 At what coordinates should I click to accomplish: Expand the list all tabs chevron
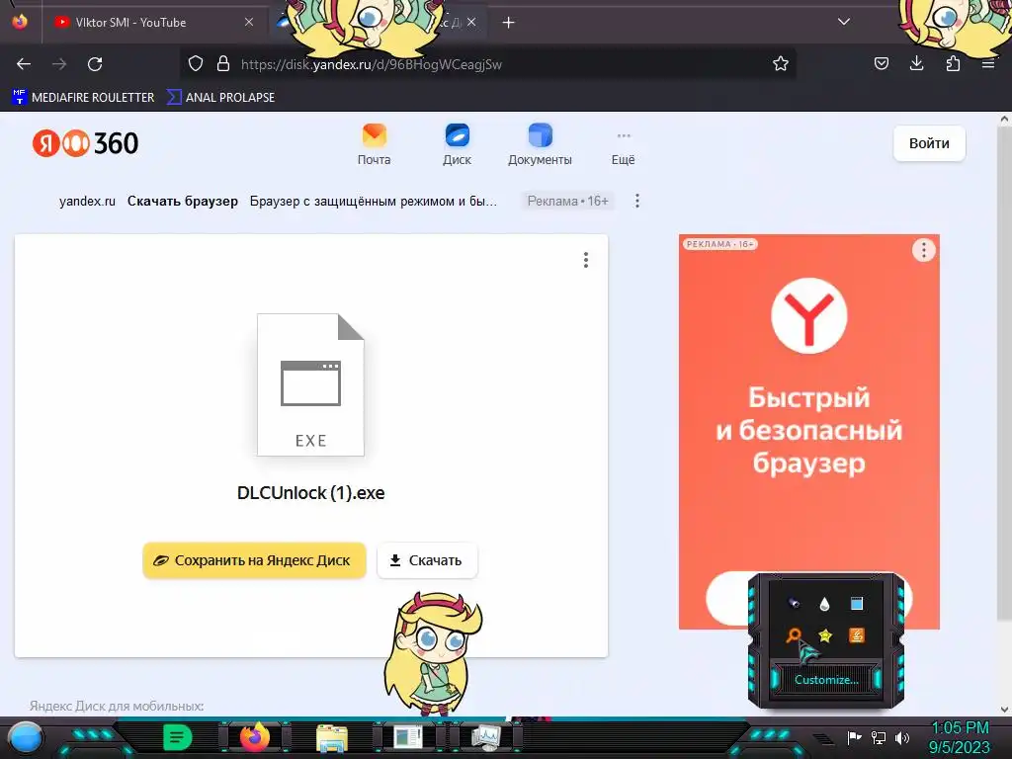coord(844,22)
